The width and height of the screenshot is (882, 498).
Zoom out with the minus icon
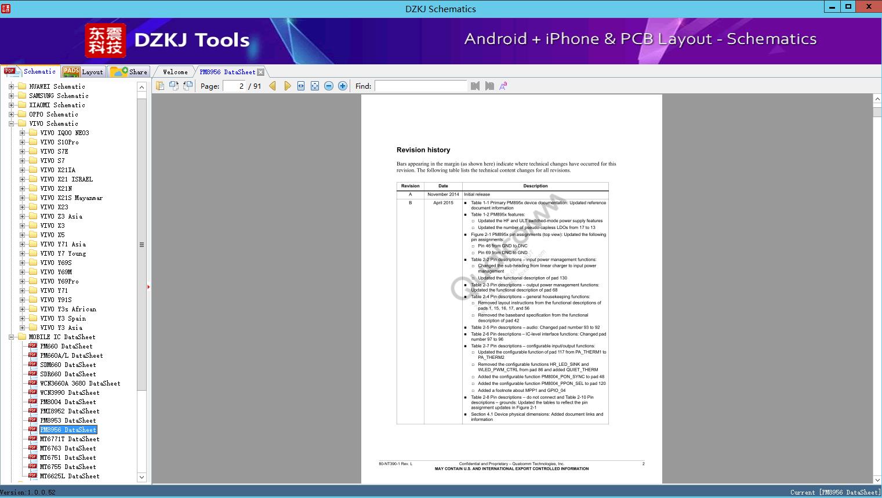click(x=329, y=86)
